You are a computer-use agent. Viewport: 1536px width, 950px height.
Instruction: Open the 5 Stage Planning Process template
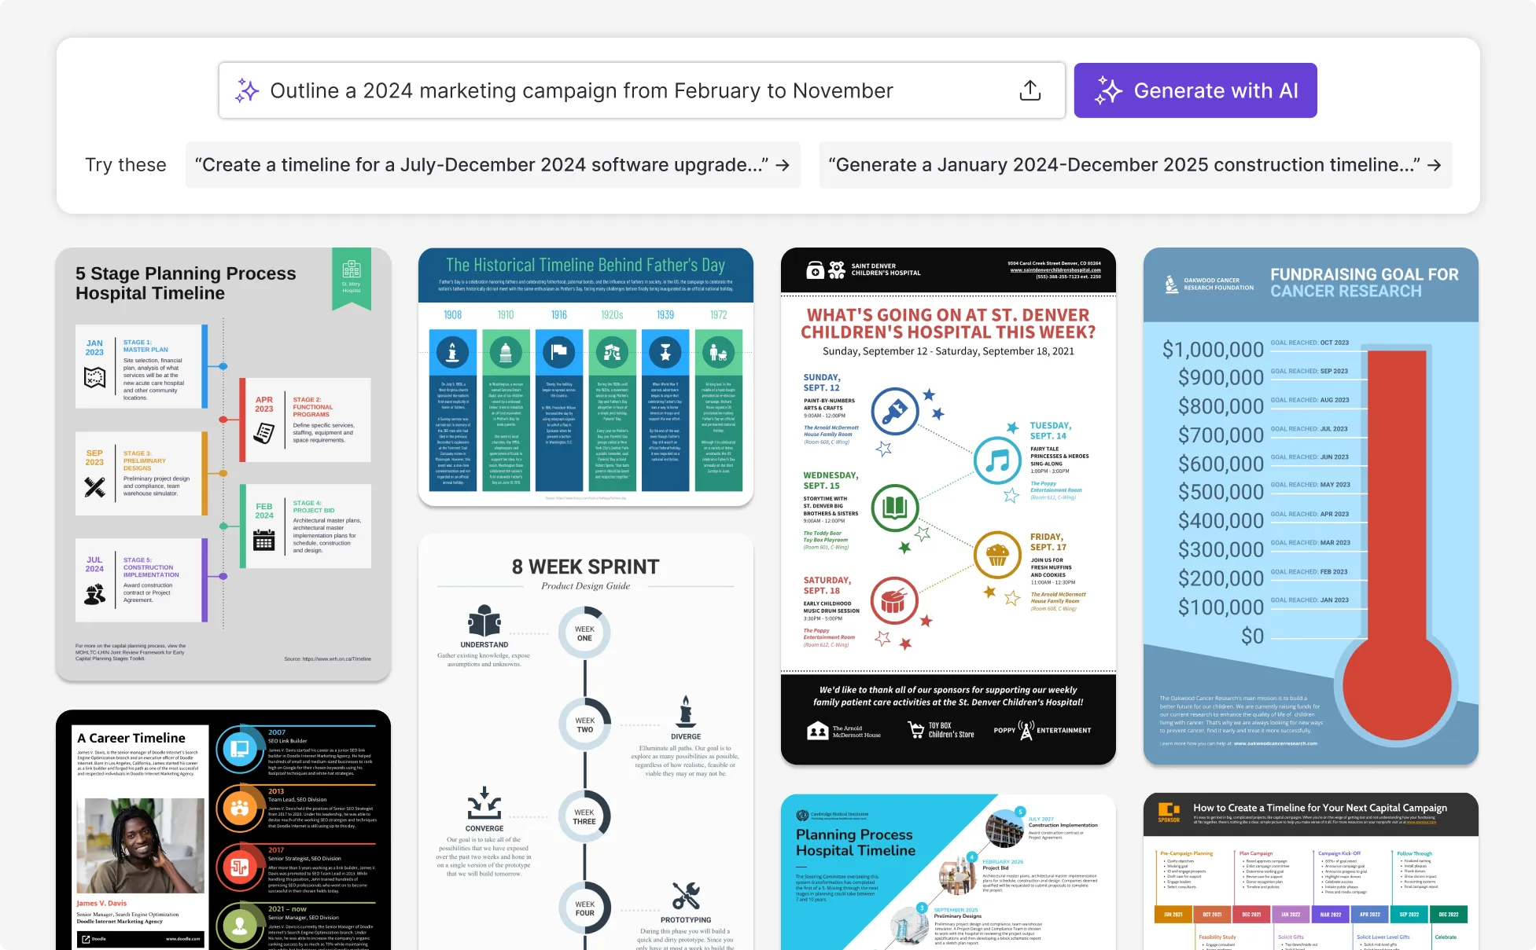pyautogui.click(x=223, y=464)
